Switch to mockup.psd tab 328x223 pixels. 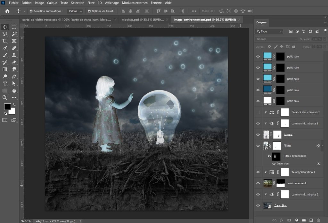pyautogui.click(x=143, y=20)
